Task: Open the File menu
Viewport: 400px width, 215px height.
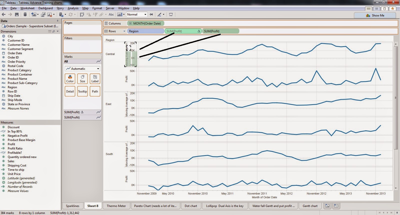Action: coord(4,8)
